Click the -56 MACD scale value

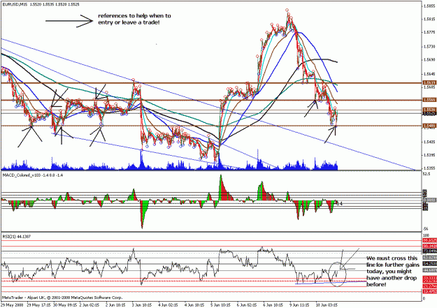(426, 228)
